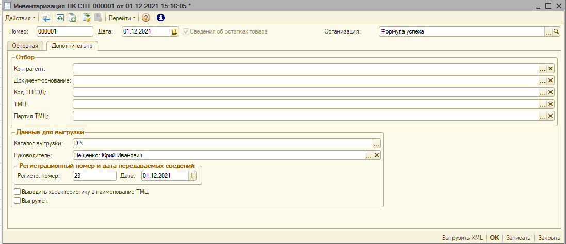Open help via the question mark icon
566x244 pixels.
pos(146,18)
